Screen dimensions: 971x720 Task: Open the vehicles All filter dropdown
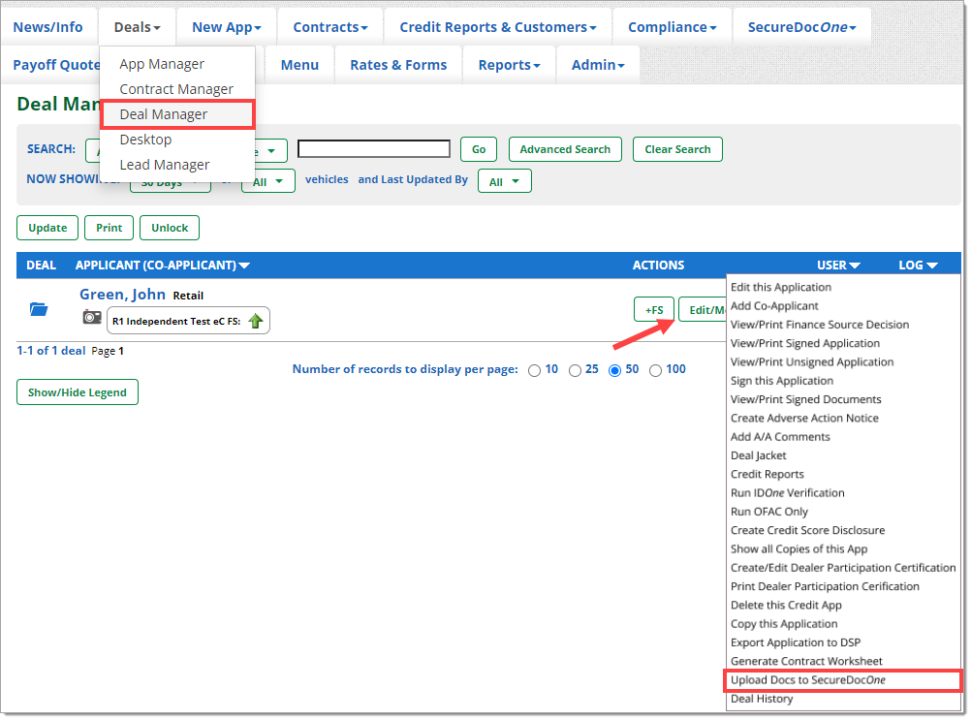pyautogui.click(x=268, y=181)
